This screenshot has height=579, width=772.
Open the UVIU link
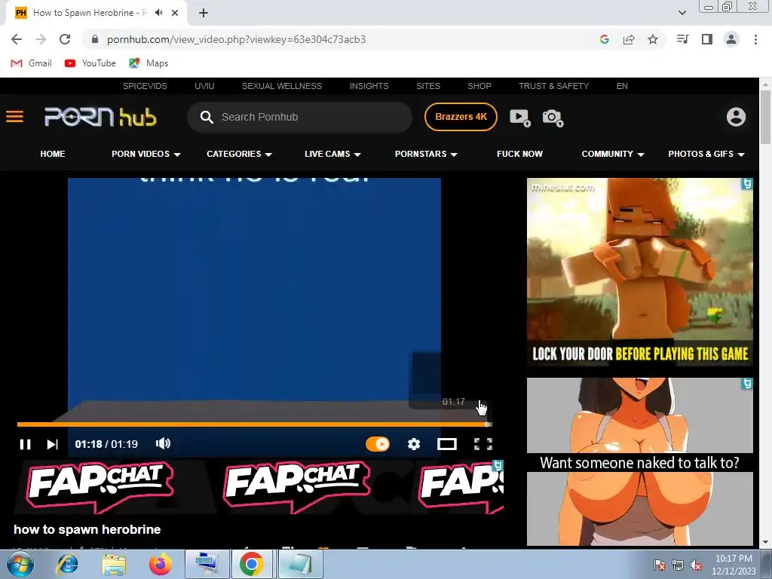coord(204,86)
